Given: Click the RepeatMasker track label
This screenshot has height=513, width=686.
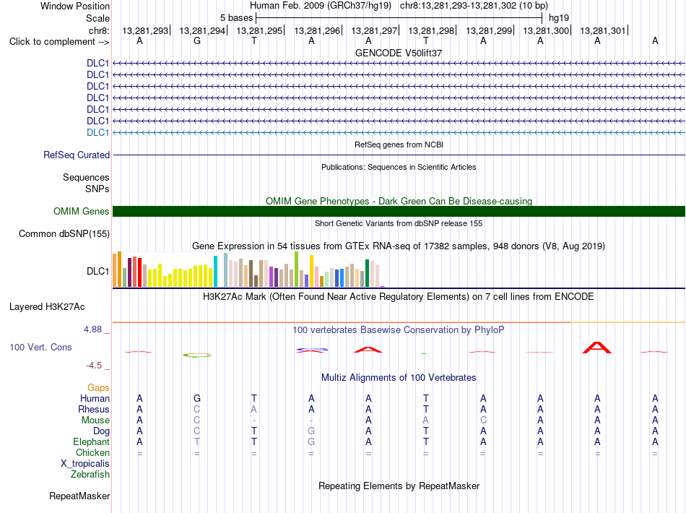Looking at the screenshot, I should [79, 496].
